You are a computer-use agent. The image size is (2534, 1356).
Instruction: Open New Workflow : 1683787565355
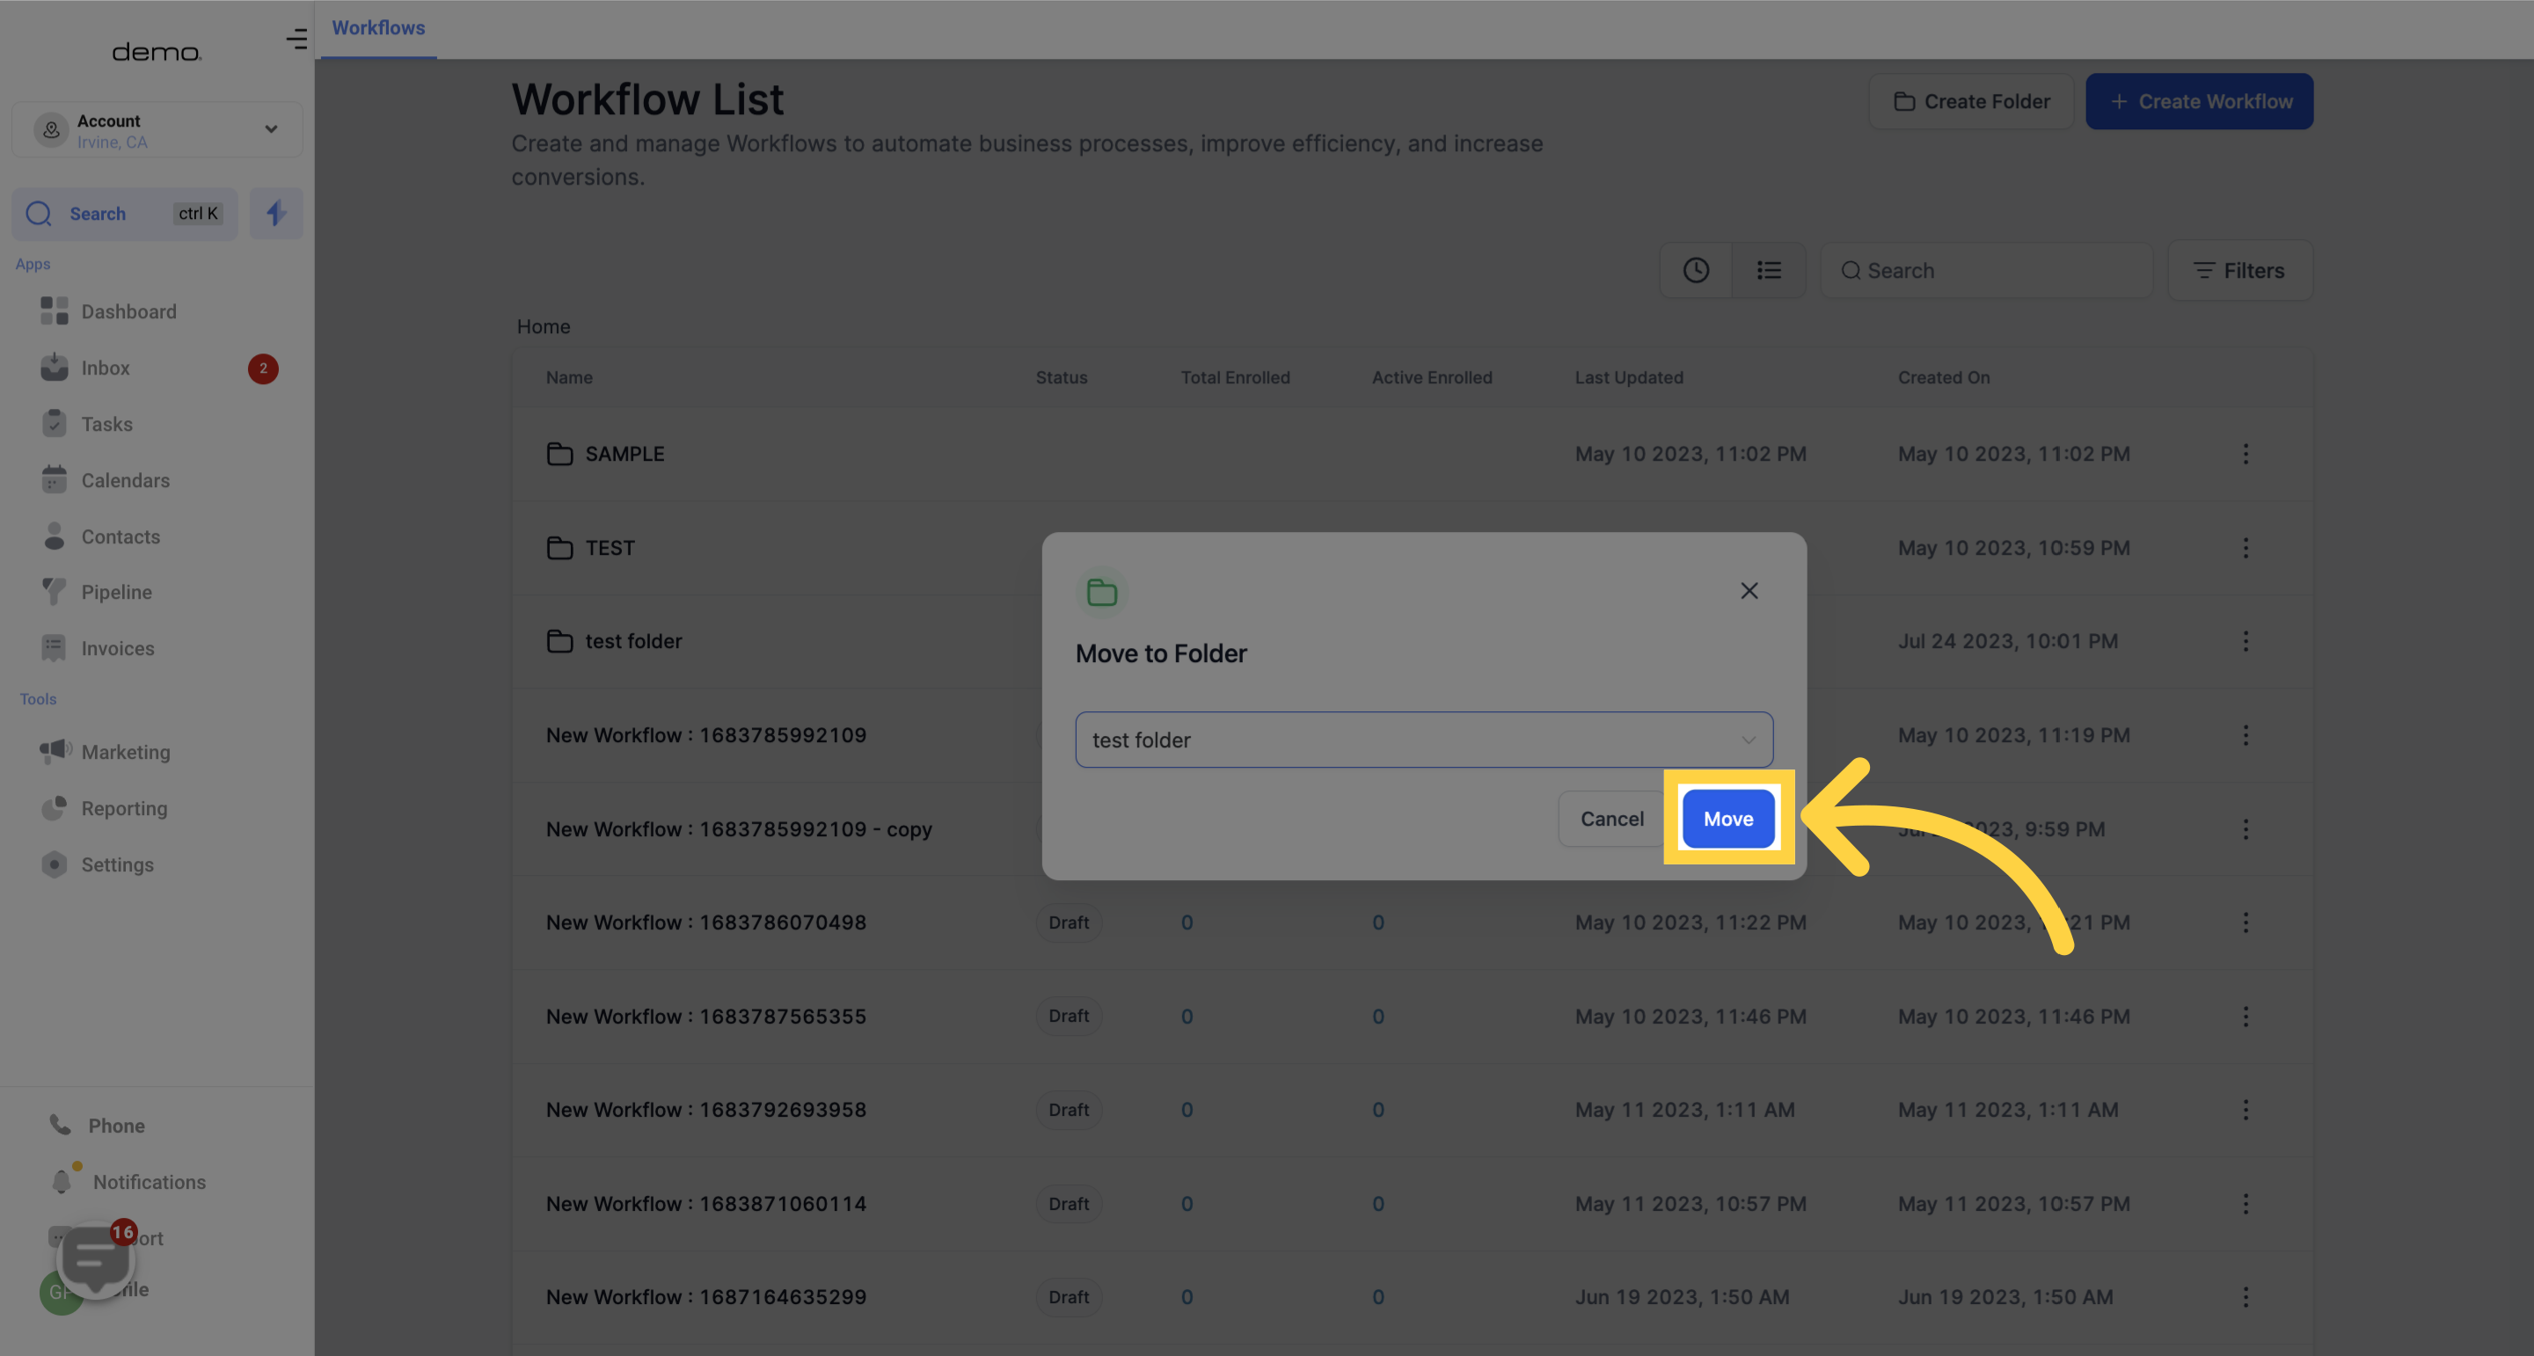(x=706, y=1017)
